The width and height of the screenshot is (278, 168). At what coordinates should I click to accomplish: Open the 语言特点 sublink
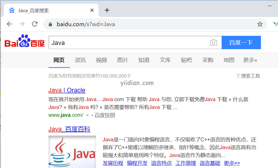click(161, 163)
